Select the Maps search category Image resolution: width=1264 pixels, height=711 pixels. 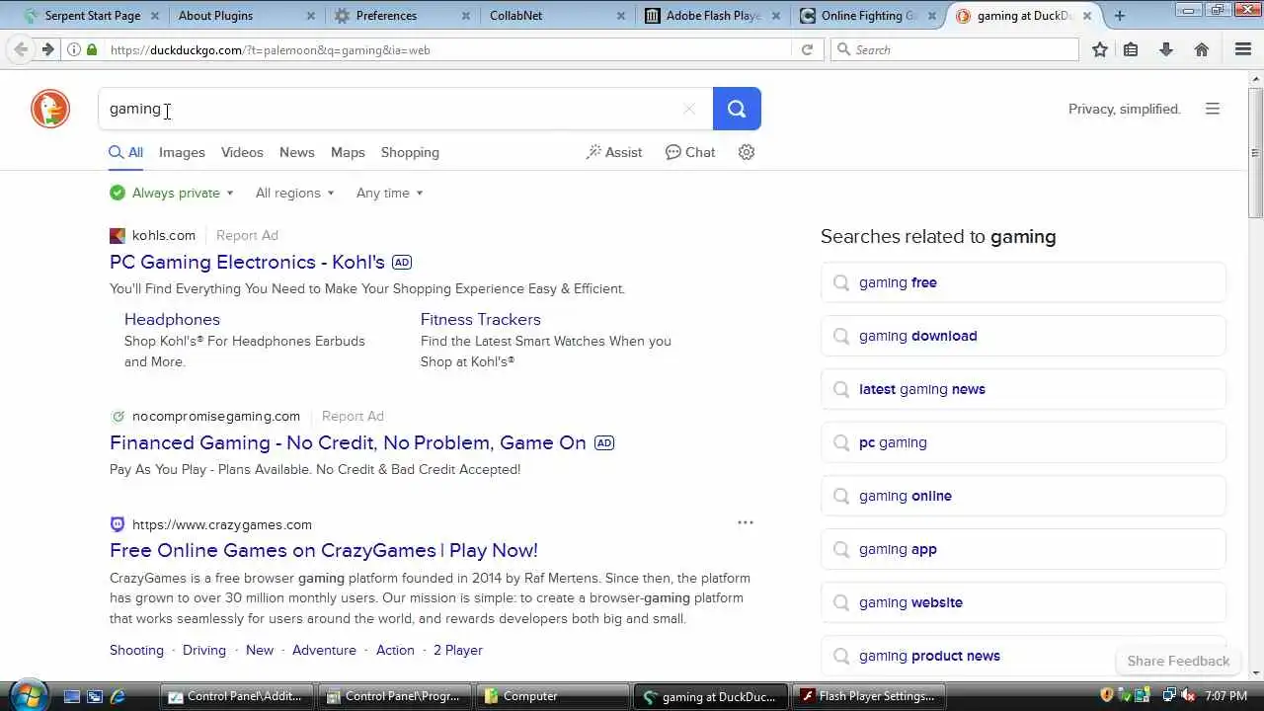[348, 152]
